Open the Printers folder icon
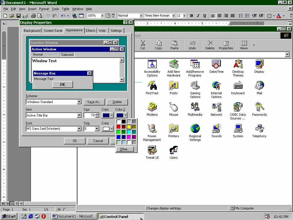 pos(174,131)
